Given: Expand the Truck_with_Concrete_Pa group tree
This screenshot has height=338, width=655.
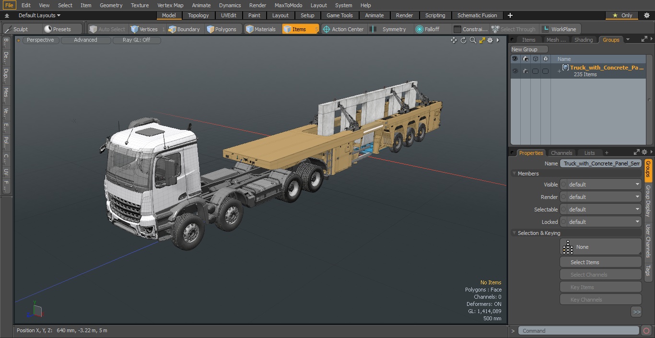Looking at the screenshot, I should [559, 71].
